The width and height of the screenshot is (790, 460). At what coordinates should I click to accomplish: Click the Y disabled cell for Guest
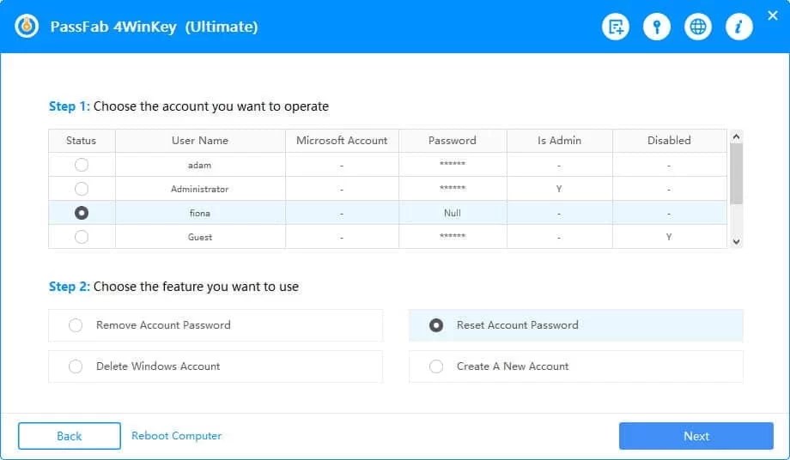pyautogui.click(x=669, y=237)
